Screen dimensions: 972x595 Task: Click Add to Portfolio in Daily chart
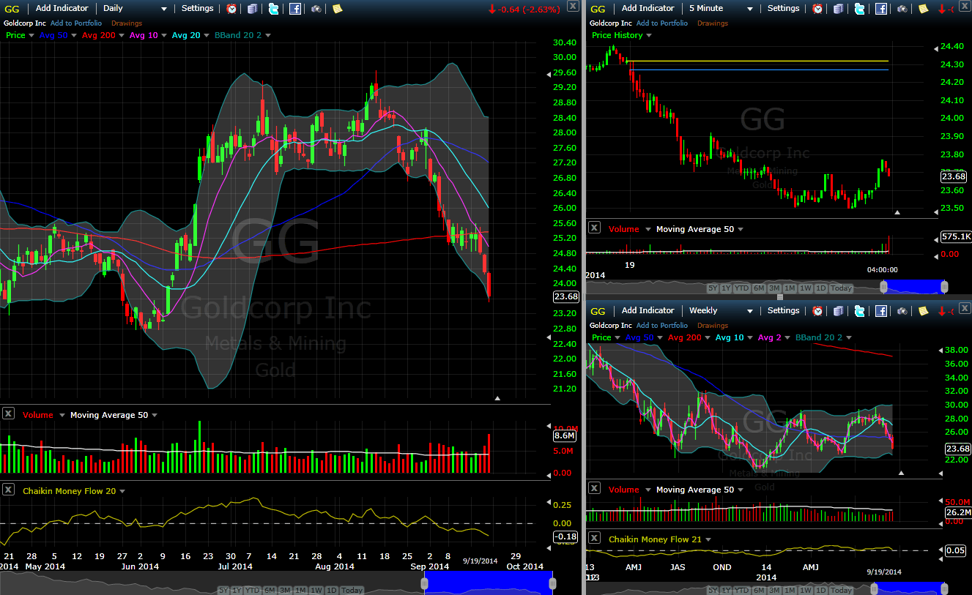tap(76, 23)
